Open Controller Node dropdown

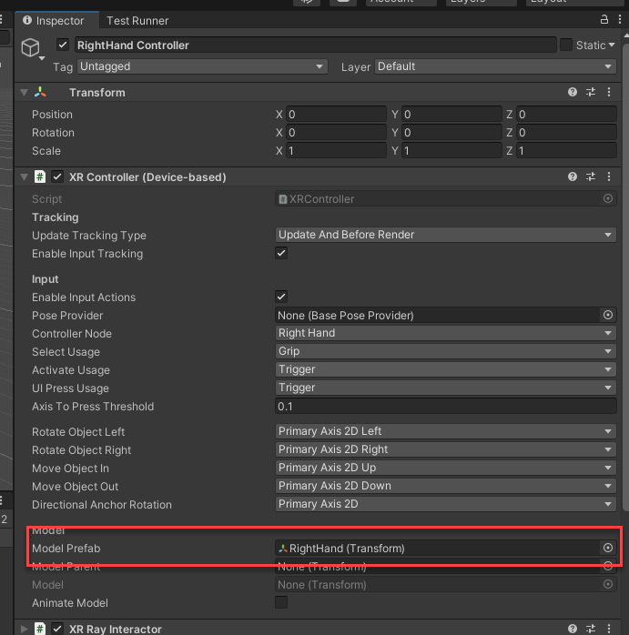point(446,333)
